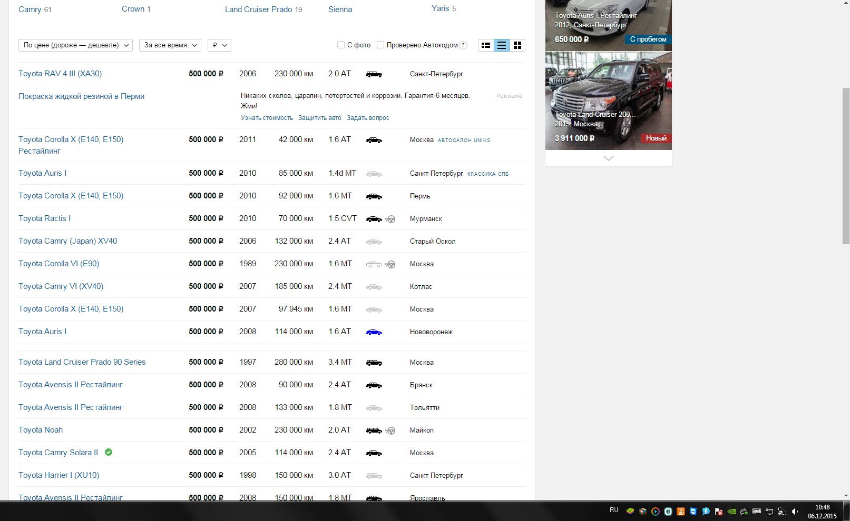Switch to the detailed list view icon
Viewport: 850px width, 521px height.
point(486,45)
